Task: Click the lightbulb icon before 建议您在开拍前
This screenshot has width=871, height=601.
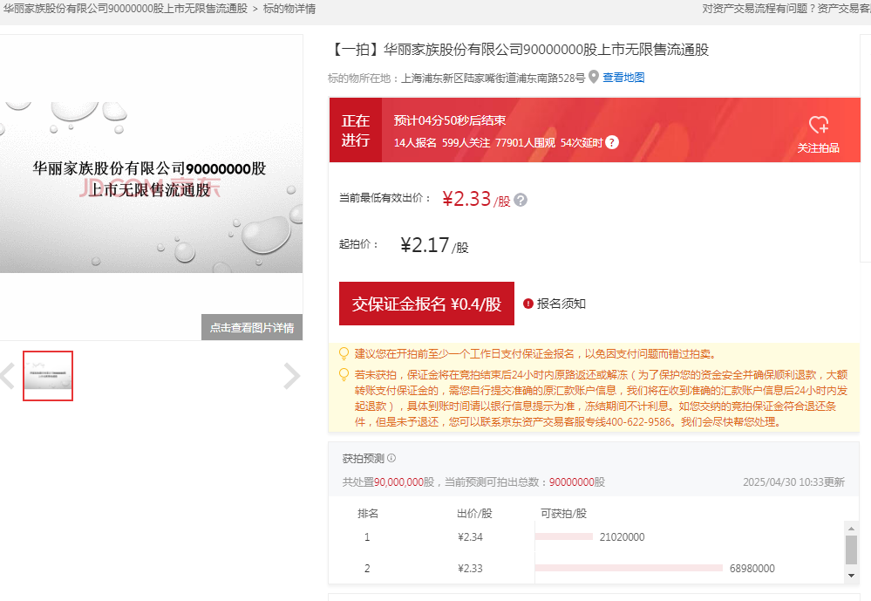Action: 344,354
